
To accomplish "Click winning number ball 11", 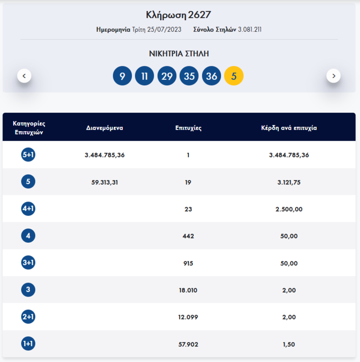I will click(x=145, y=76).
